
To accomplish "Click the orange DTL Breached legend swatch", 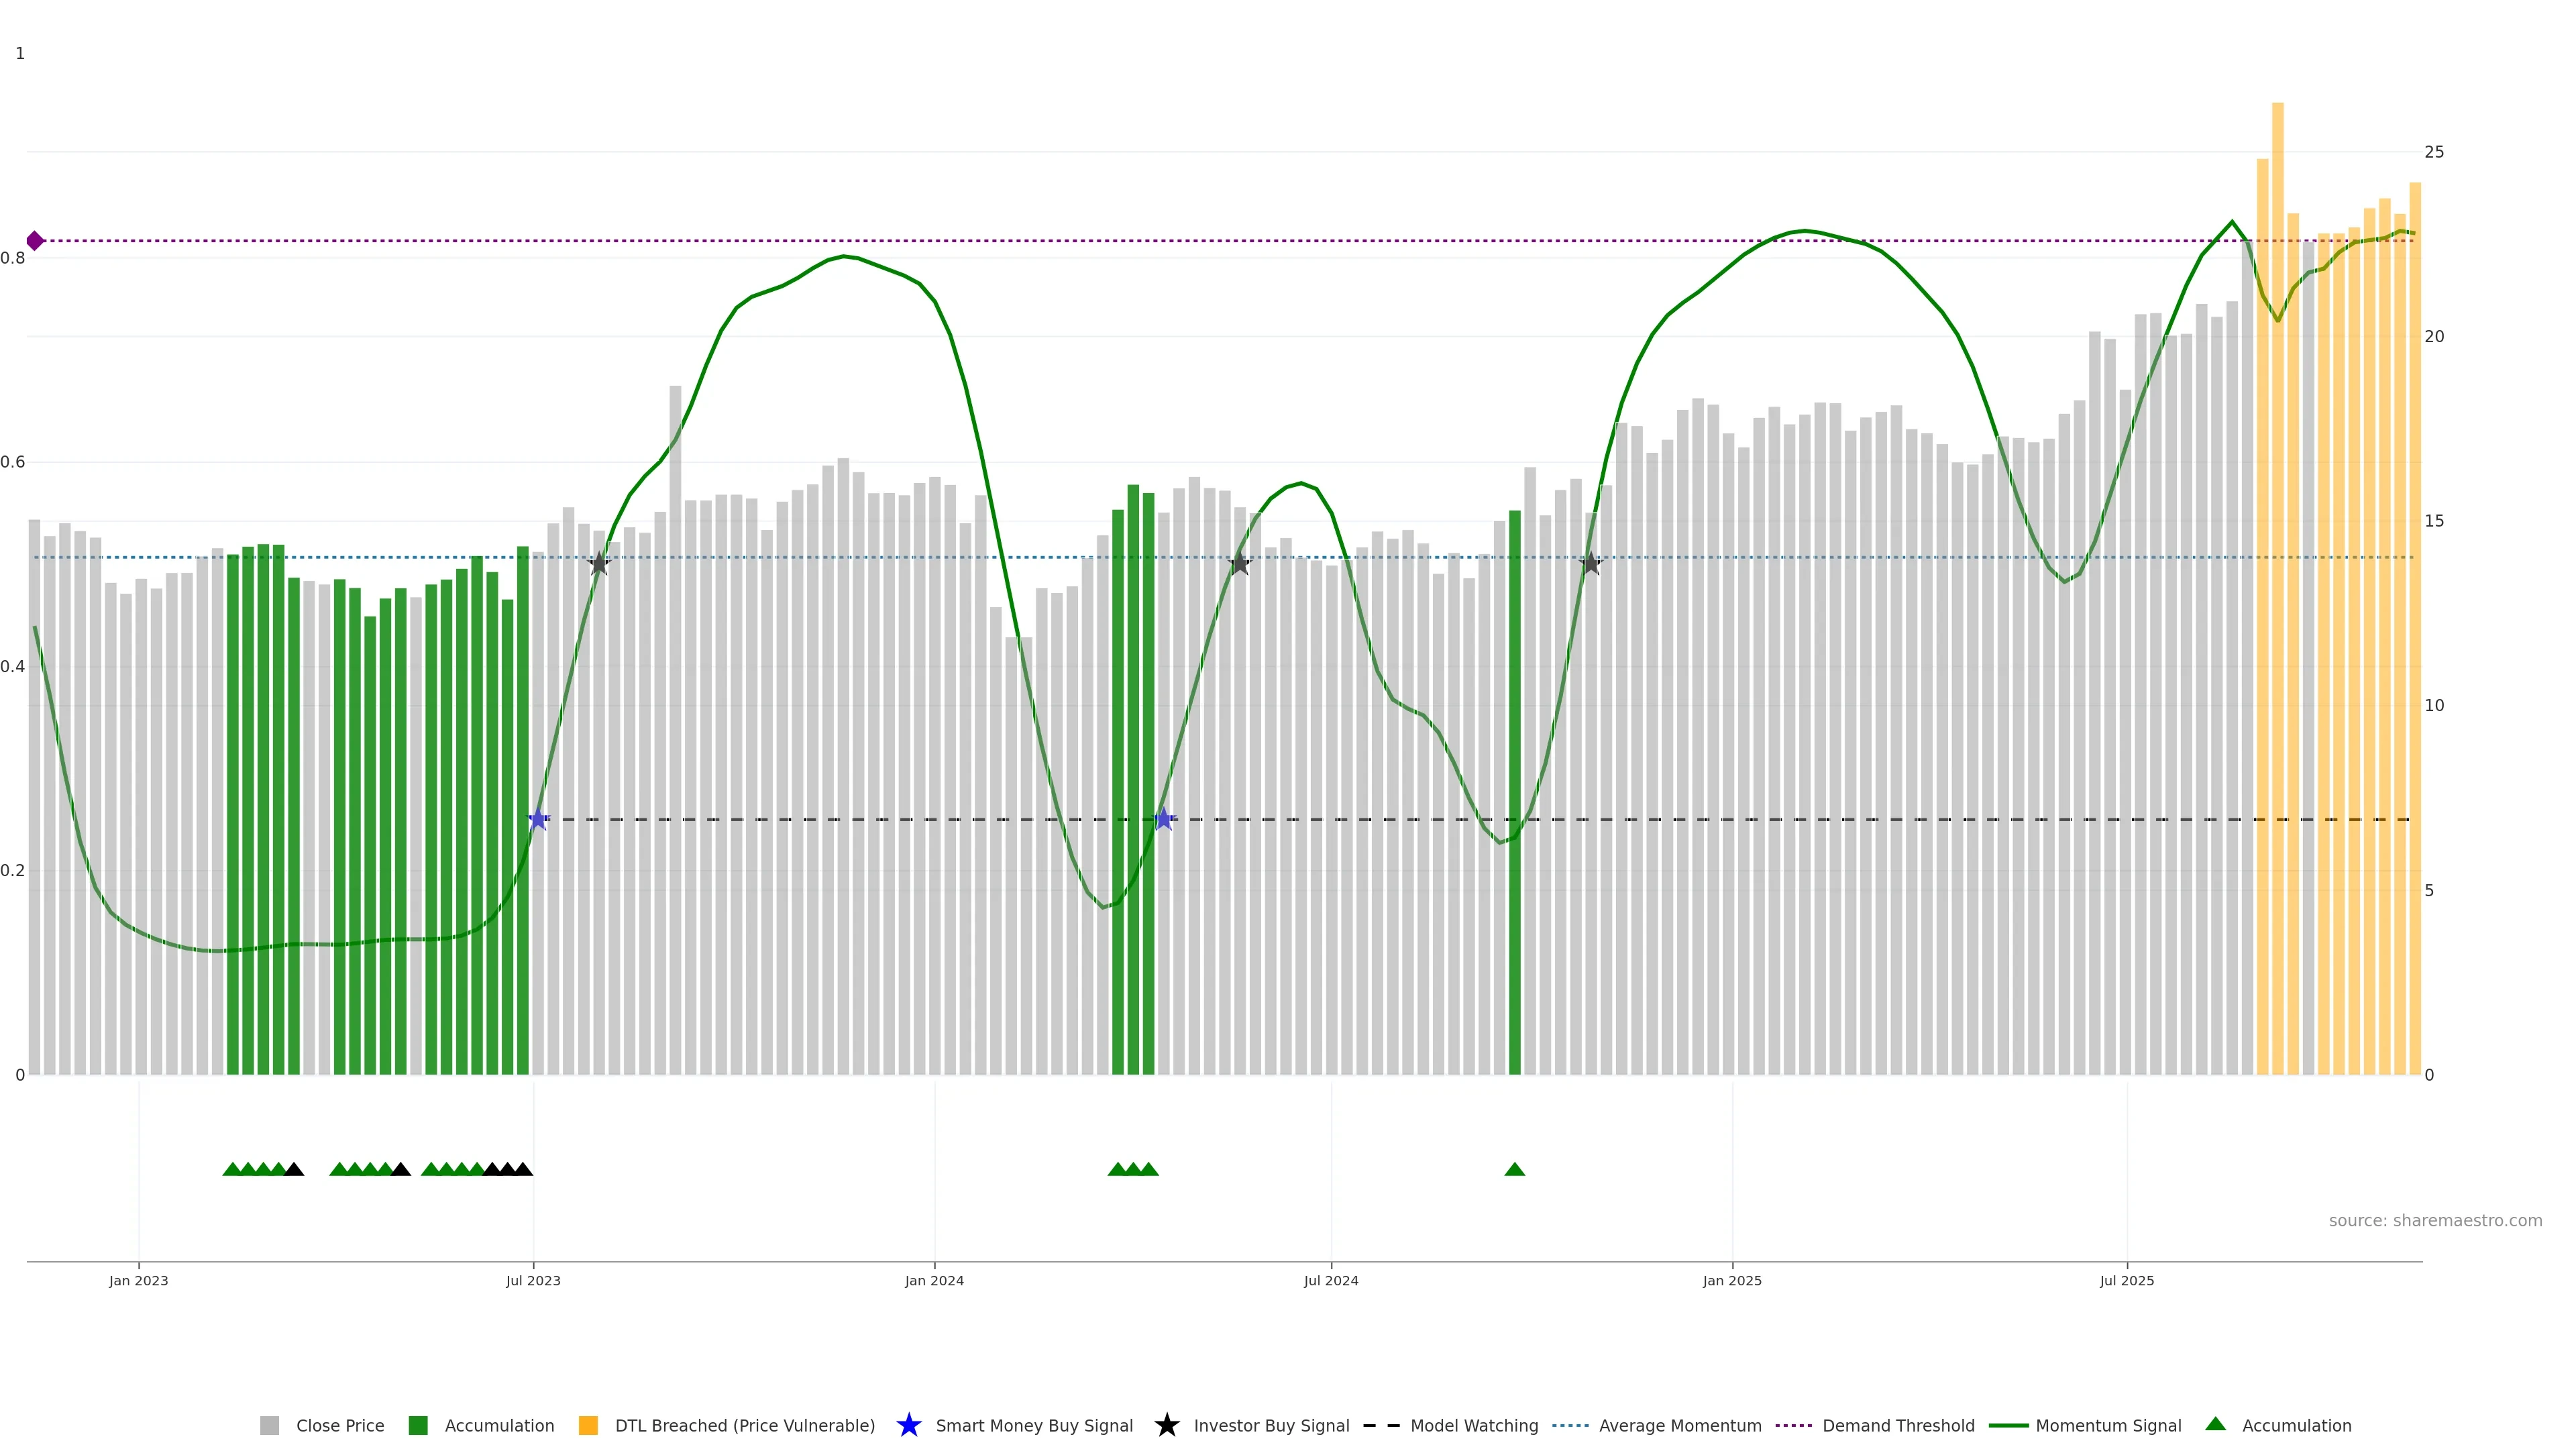I will pos(588,1426).
